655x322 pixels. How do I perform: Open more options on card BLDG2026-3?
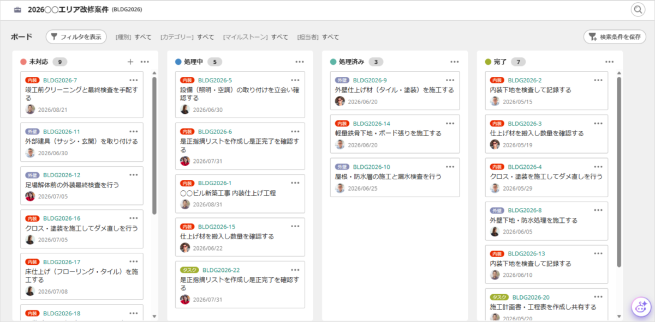(x=599, y=123)
